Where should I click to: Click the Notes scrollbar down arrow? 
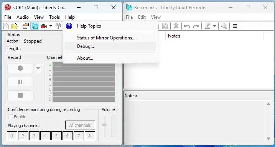click(268, 139)
